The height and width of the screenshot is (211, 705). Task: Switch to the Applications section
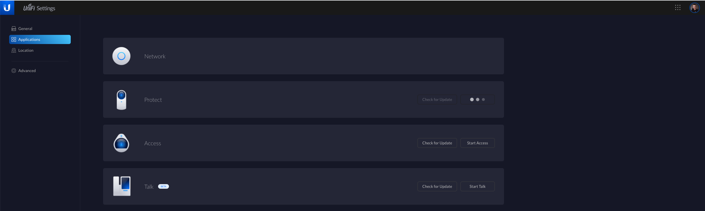point(40,39)
